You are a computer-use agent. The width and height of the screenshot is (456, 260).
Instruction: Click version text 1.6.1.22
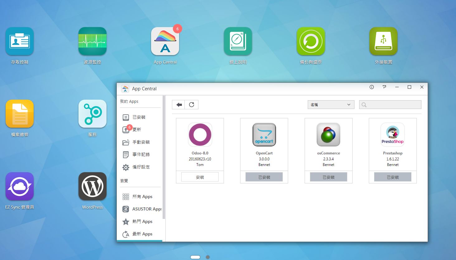point(392,159)
